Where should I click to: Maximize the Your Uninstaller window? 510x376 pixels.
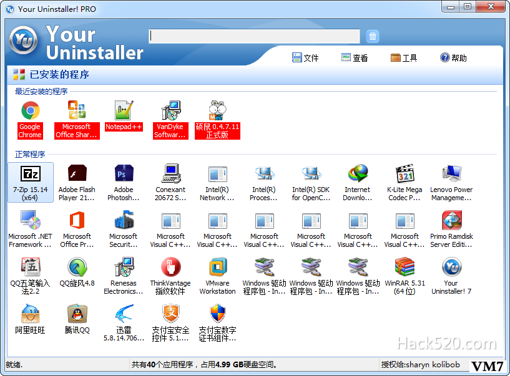click(x=468, y=7)
